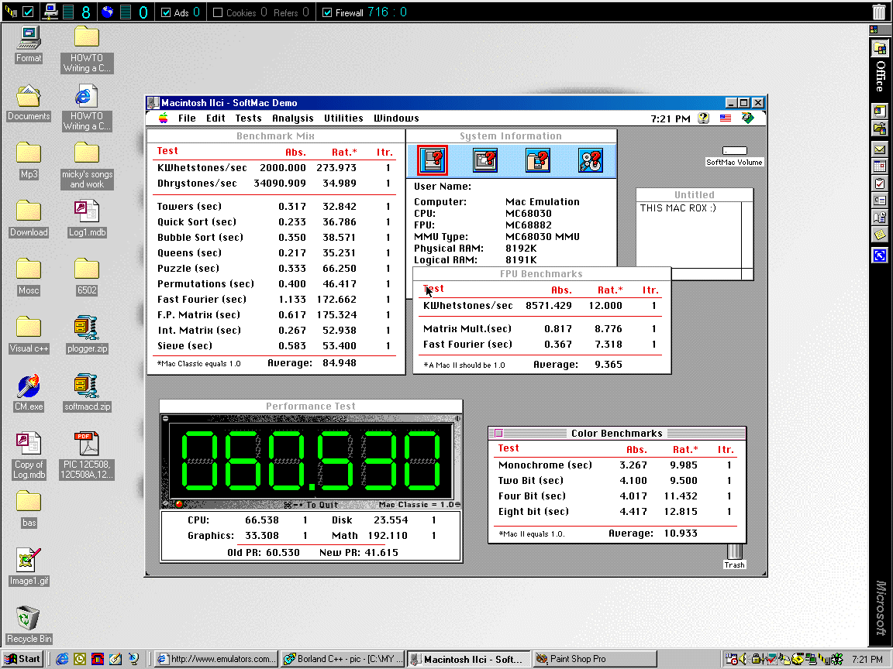Select the fourth System Information icon
The height and width of the screenshot is (669, 893).
tap(590, 160)
